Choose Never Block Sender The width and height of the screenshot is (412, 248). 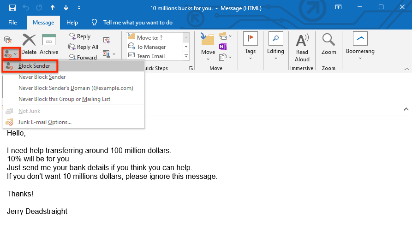click(73, 77)
